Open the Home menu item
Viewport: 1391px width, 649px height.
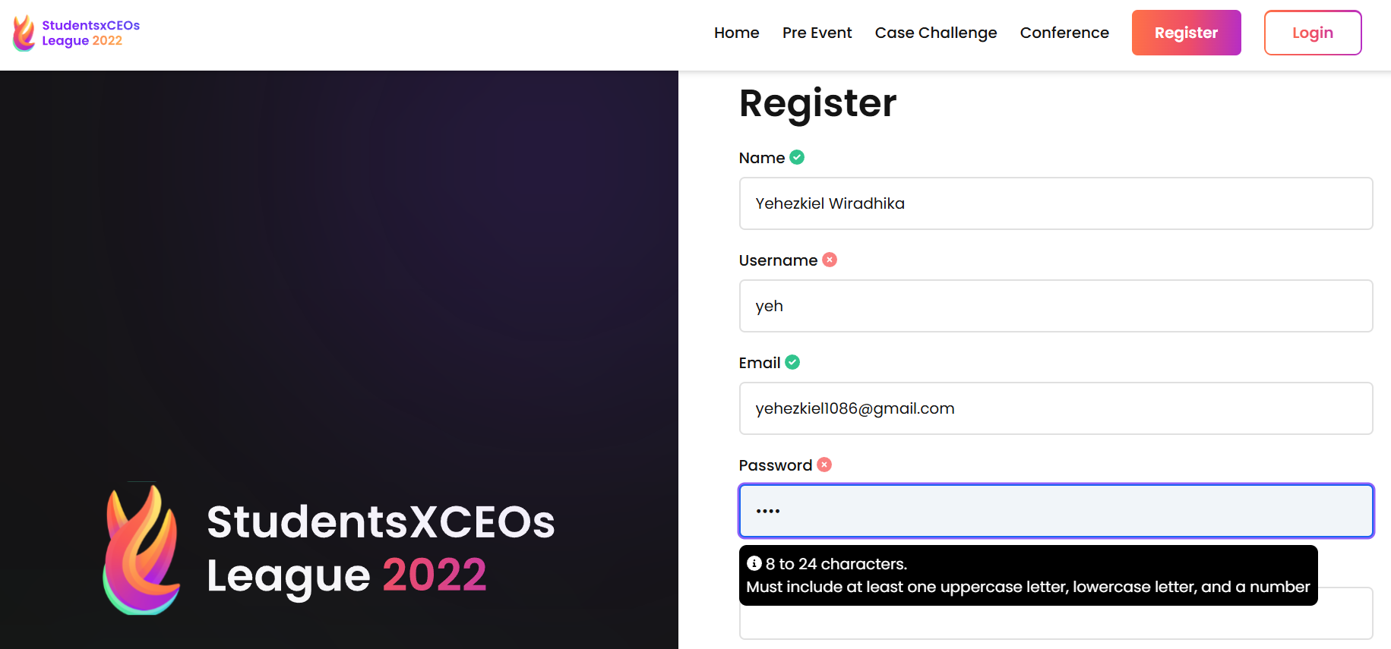pos(736,33)
